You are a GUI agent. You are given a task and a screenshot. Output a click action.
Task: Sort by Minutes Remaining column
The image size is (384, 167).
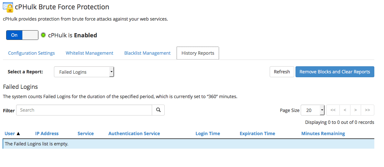tap(323, 134)
